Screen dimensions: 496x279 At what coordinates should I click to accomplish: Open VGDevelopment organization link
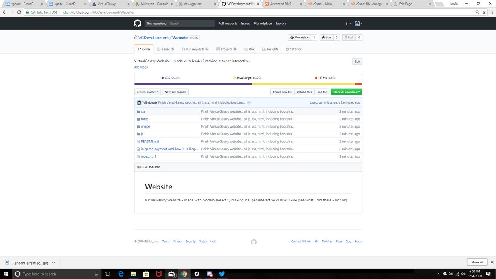[153, 38]
